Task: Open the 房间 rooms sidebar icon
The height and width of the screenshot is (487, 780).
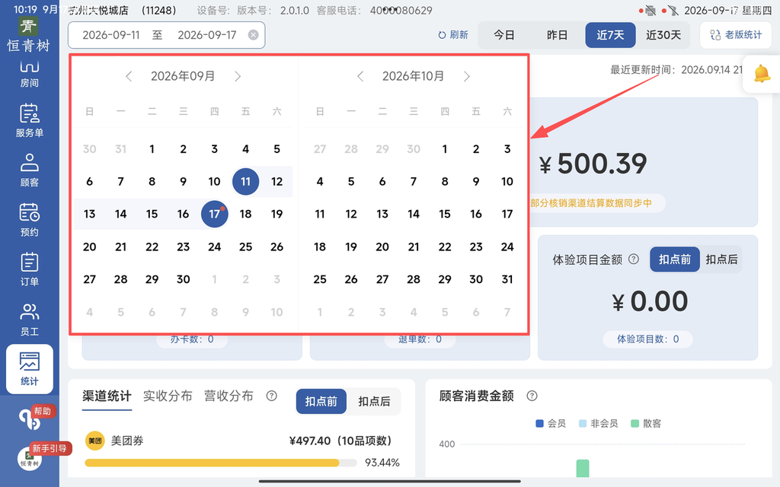Action: coord(30,74)
